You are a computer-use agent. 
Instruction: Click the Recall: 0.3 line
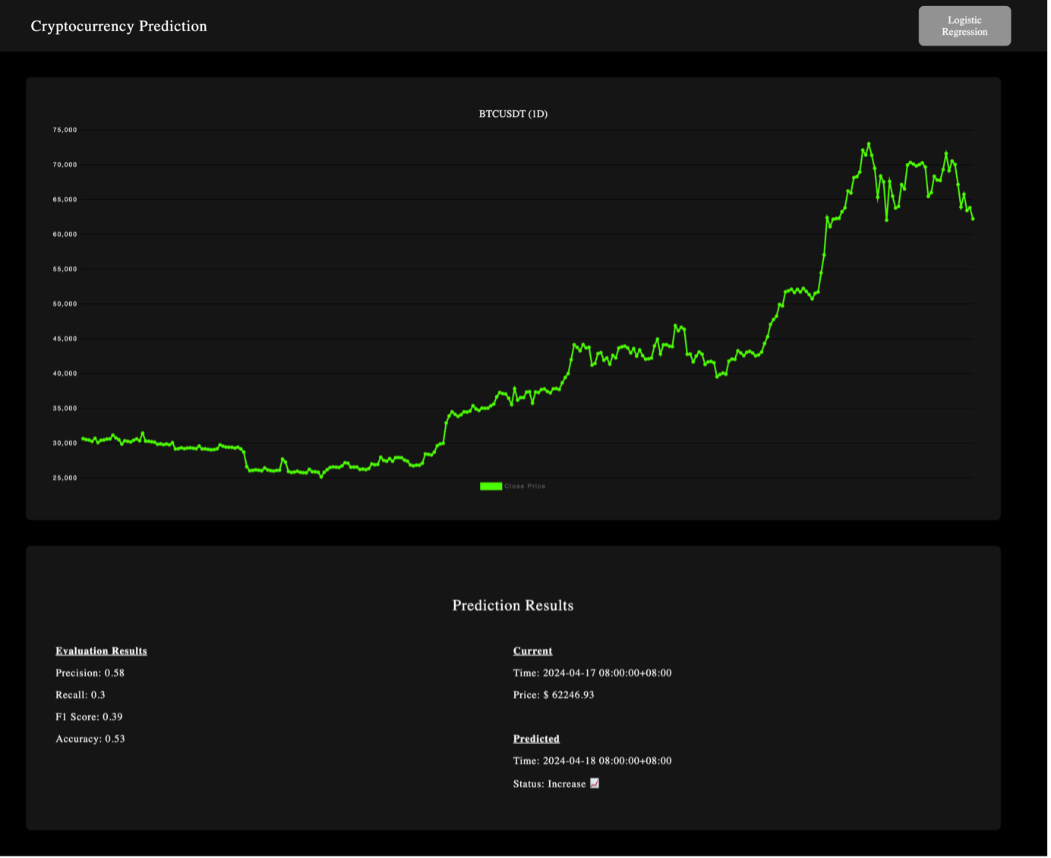(x=80, y=696)
